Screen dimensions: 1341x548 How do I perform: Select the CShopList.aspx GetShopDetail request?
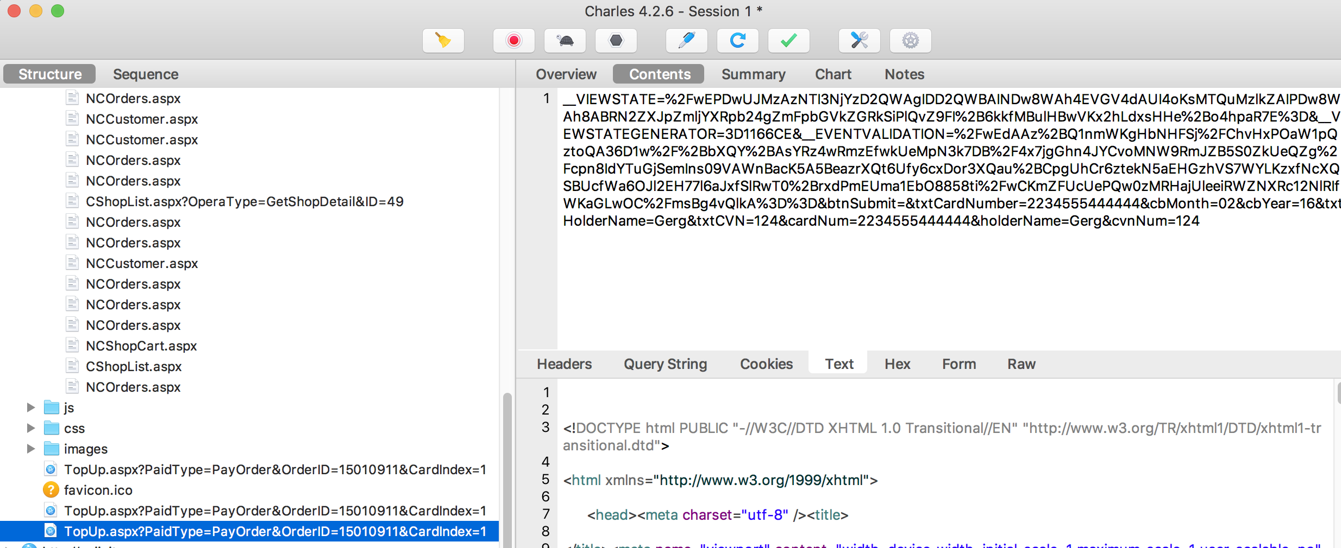point(245,201)
